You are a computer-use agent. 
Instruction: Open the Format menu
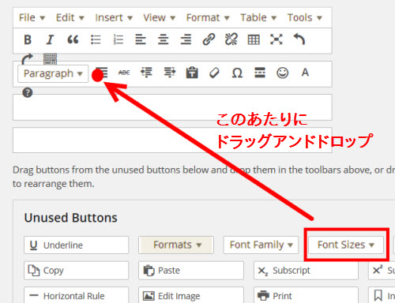coord(208,18)
